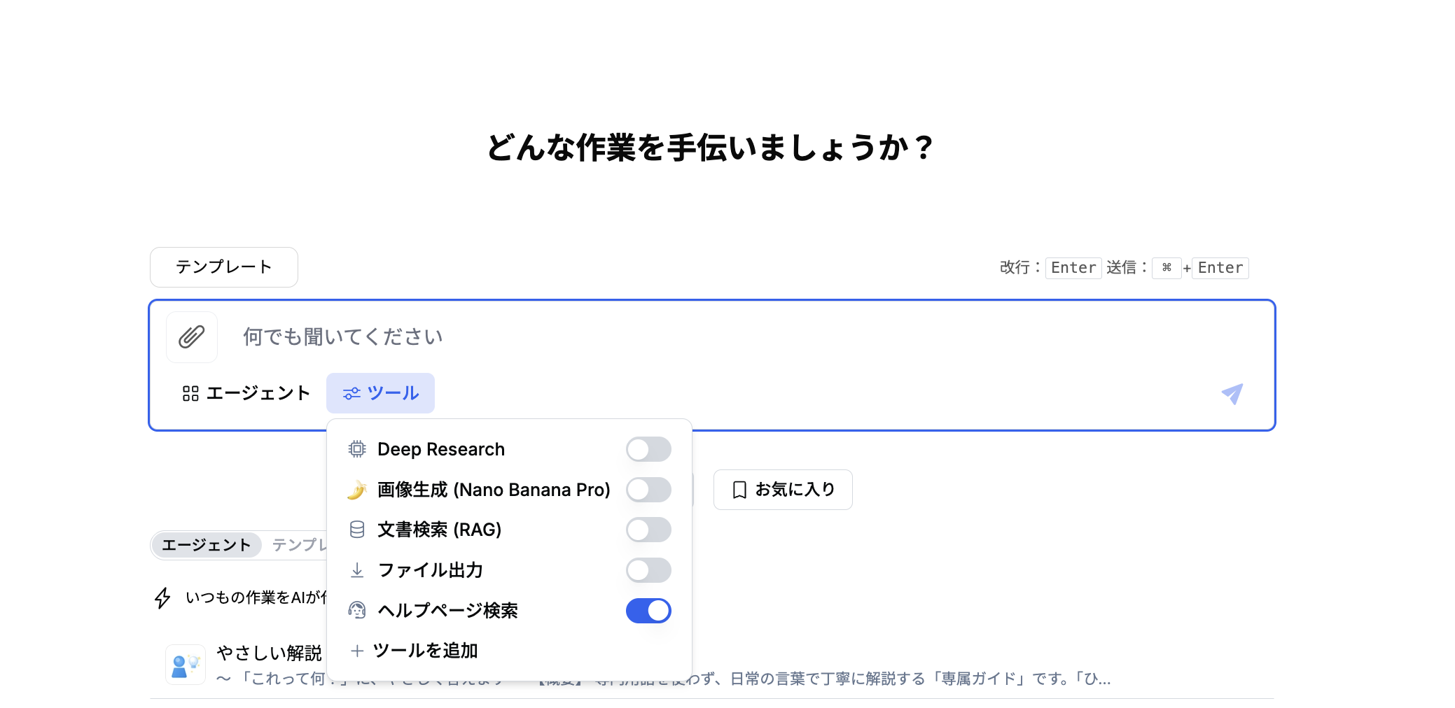
Task: Toggle the ファイル出力 switch on
Action: pyautogui.click(x=648, y=570)
